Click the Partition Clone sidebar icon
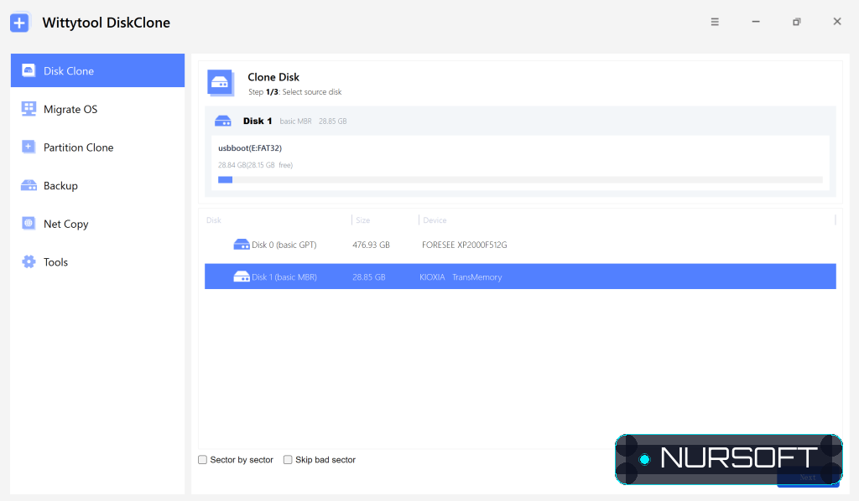The height and width of the screenshot is (501, 859). pyautogui.click(x=29, y=147)
